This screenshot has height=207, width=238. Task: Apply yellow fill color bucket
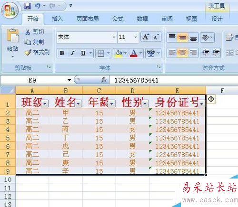click(119, 53)
